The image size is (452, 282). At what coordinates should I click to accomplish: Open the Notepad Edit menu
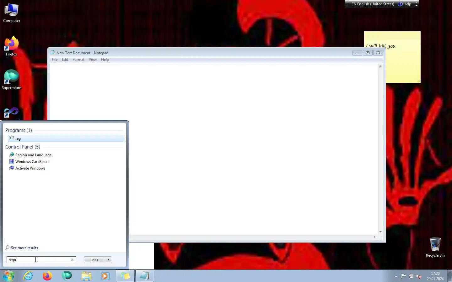65,60
